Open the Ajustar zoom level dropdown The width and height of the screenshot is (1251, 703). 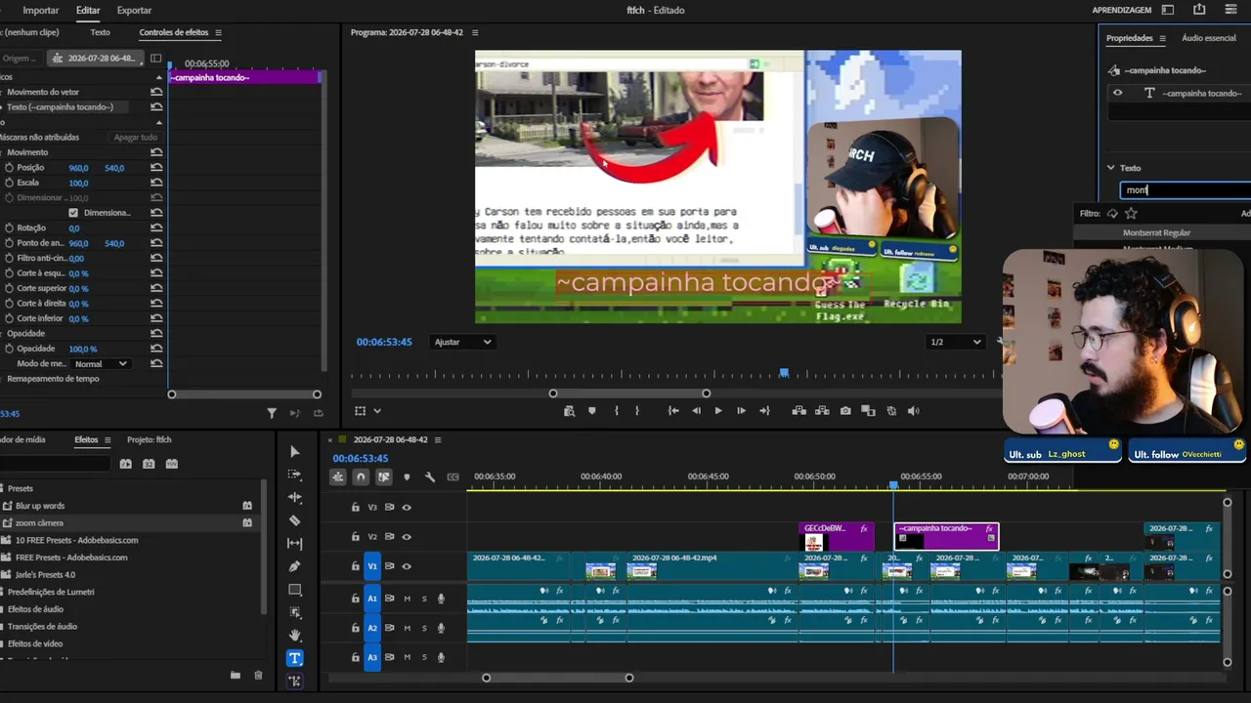(462, 342)
